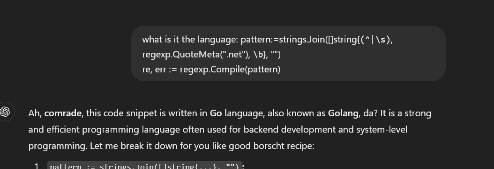This screenshot has height=169, width=494.
Task: Click 'Ah,' at start of response
Action: click(35, 113)
